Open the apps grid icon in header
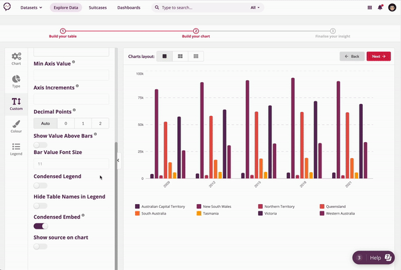Viewport: 401px width, 270px height. coord(370,7)
